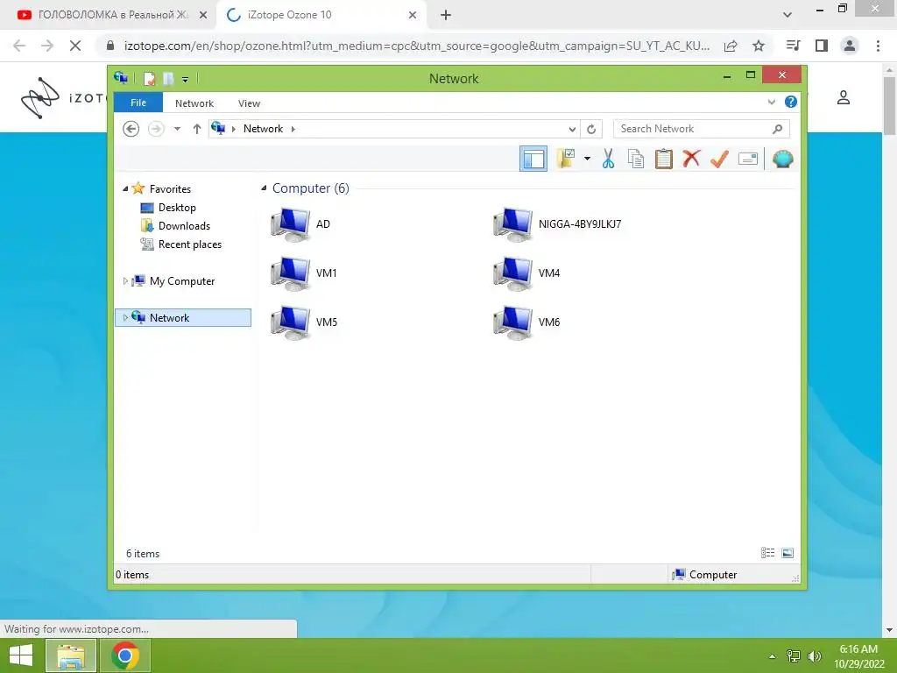Select Downloads in Favorites
The width and height of the screenshot is (897, 673).
pyautogui.click(x=184, y=225)
